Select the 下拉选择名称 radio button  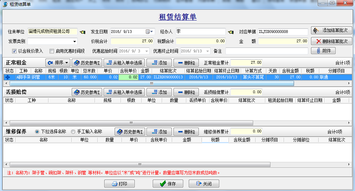coord(37,132)
